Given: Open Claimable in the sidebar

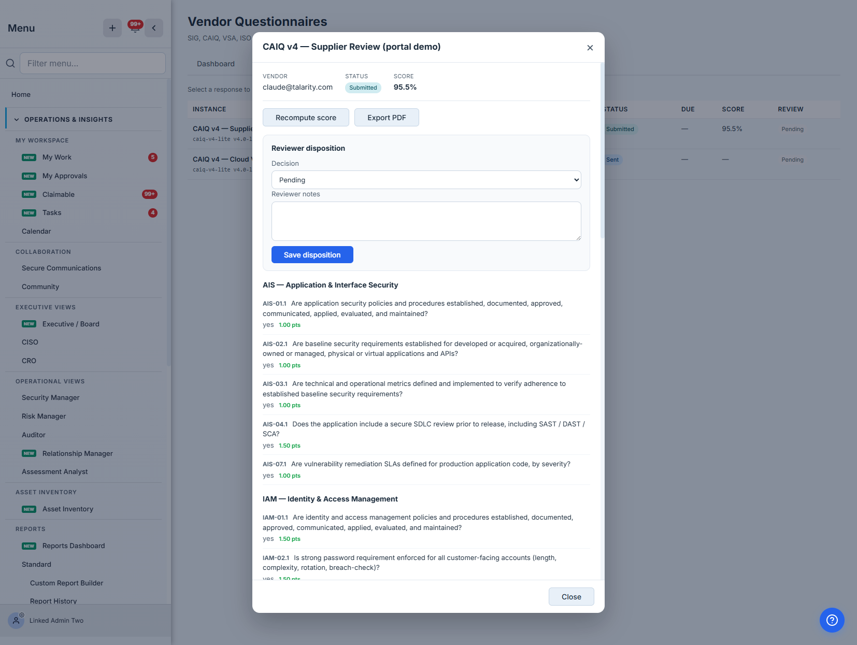Looking at the screenshot, I should [59, 194].
